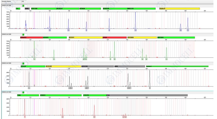The height and width of the screenshot is (119, 217).
Task: Select the gray vWA marker bar
Action: click(129, 66)
